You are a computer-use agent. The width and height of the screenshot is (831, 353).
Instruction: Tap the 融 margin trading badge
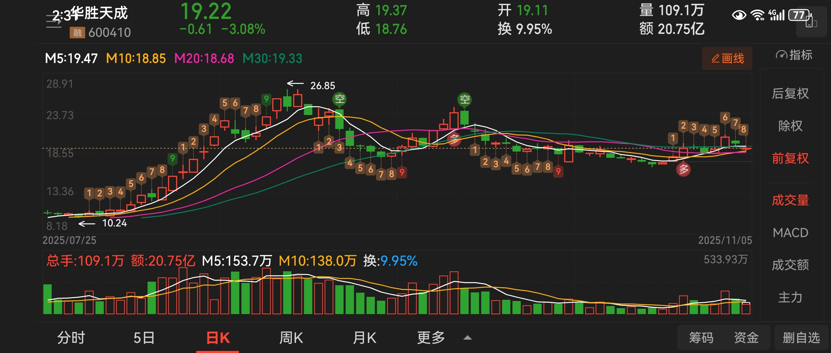(x=77, y=32)
